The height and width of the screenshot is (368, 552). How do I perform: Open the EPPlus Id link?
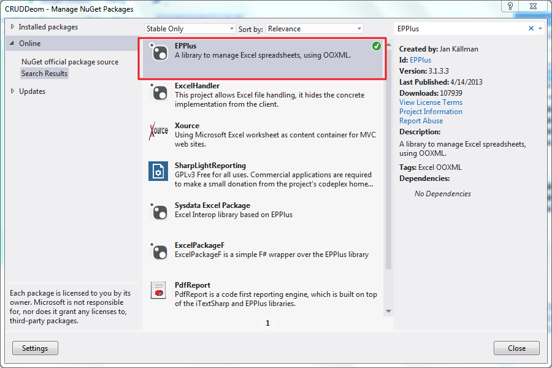click(x=420, y=60)
